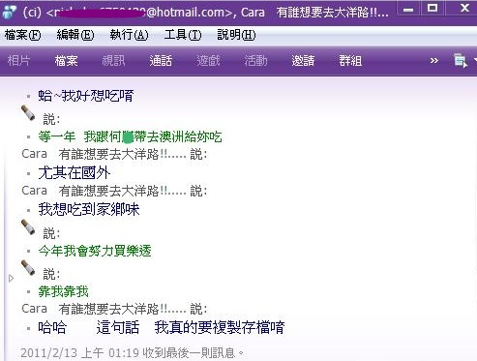The width and height of the screenshot is (477, 361).
Task: Click the 相片 toolbar button
Action: (x=18, y=61)
